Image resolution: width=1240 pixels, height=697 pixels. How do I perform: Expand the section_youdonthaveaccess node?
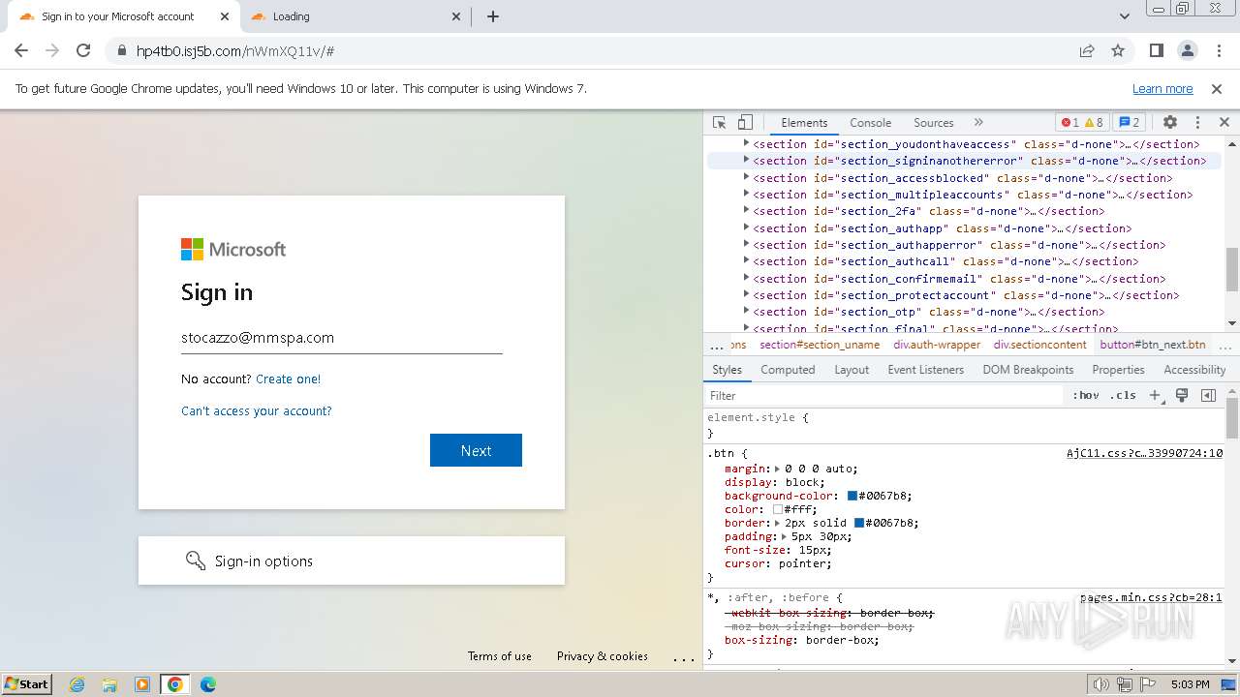pos(746,143)
